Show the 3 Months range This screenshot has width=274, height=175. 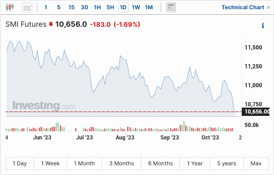click(x=122, y=163)
